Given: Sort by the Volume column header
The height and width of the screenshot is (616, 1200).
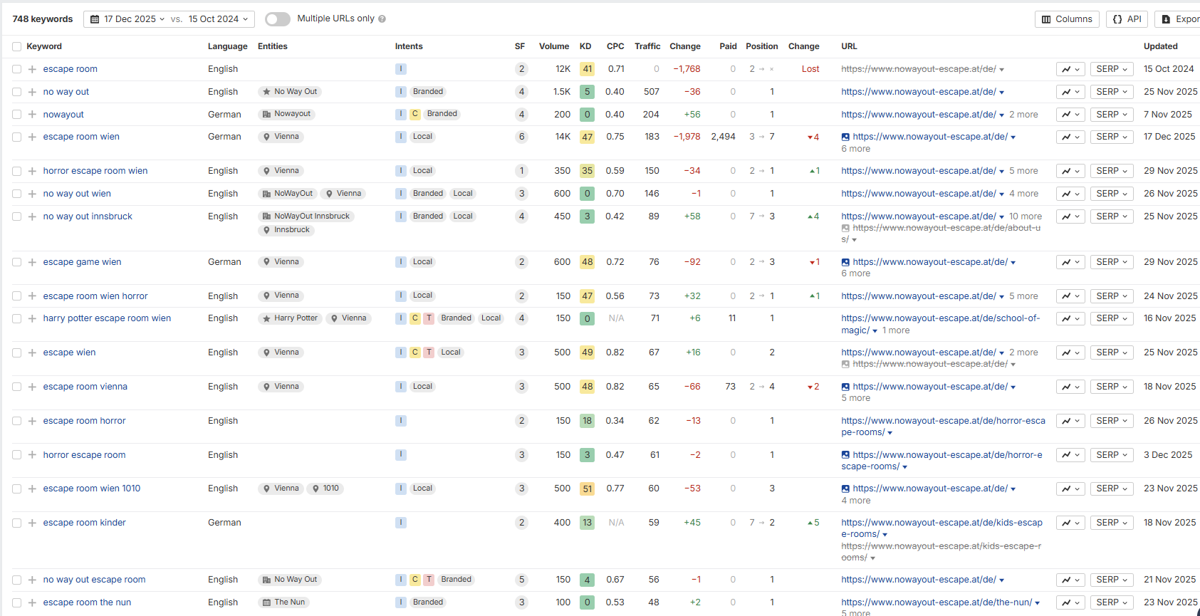Looking at the screenshot, I should (553, 46).
